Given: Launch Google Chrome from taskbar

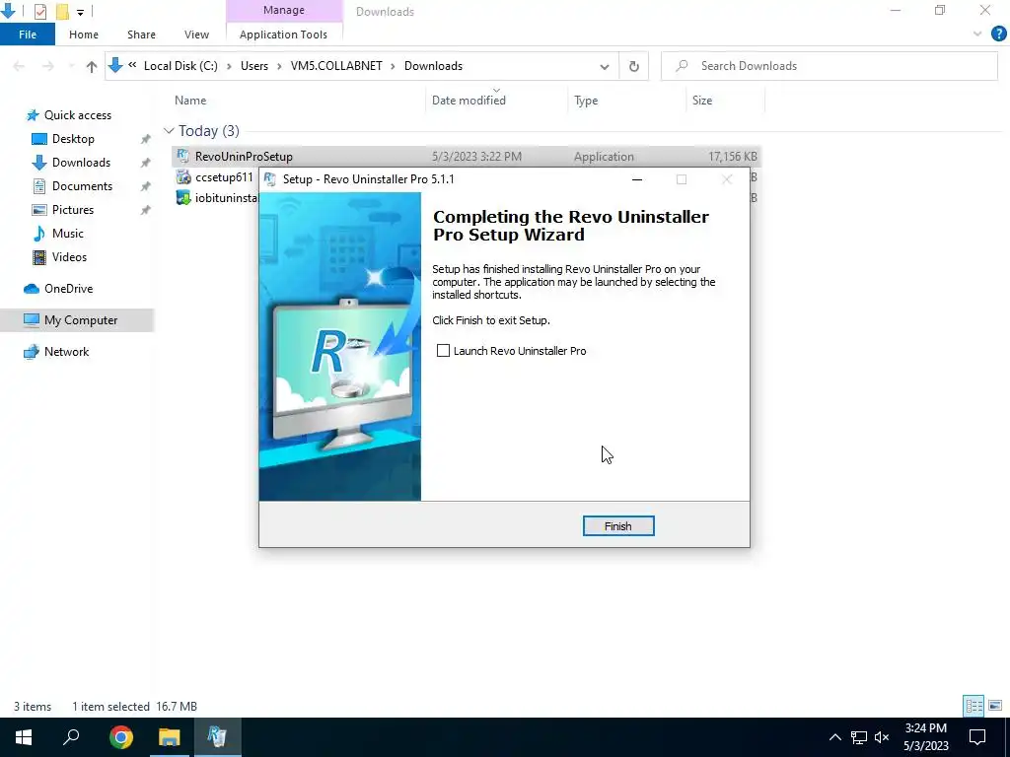Looking at the screenshot, I should [x=121, y=737].
